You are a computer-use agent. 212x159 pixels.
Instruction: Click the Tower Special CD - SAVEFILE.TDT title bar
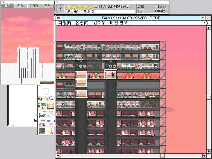(x=131, y=18)
